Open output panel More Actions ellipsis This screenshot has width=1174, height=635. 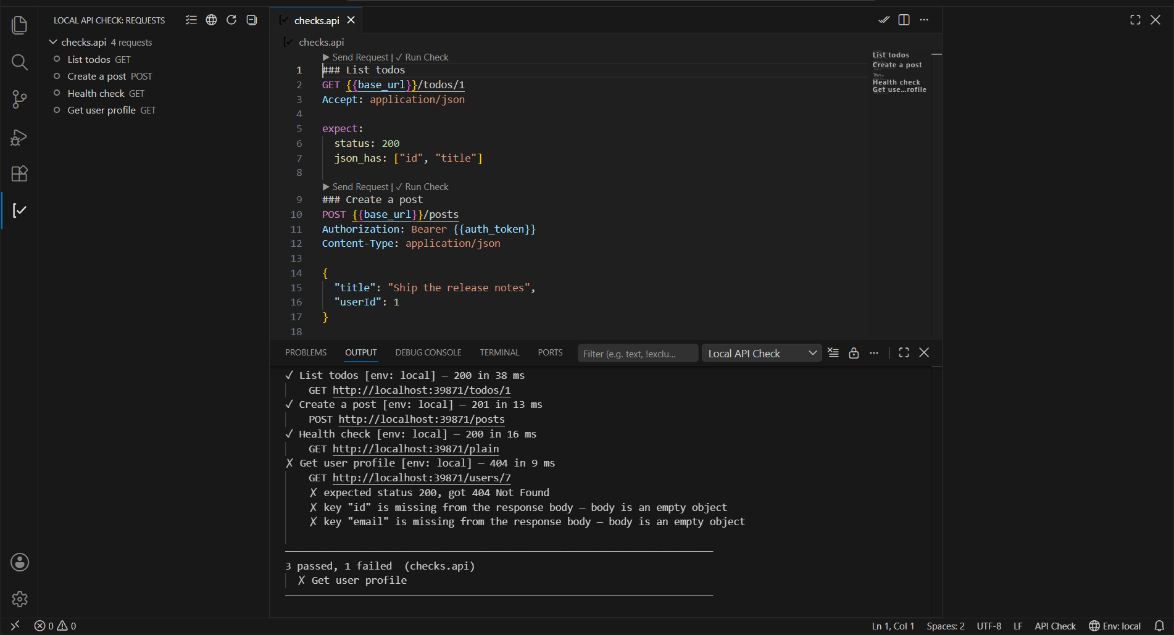[x=874, y=353]
